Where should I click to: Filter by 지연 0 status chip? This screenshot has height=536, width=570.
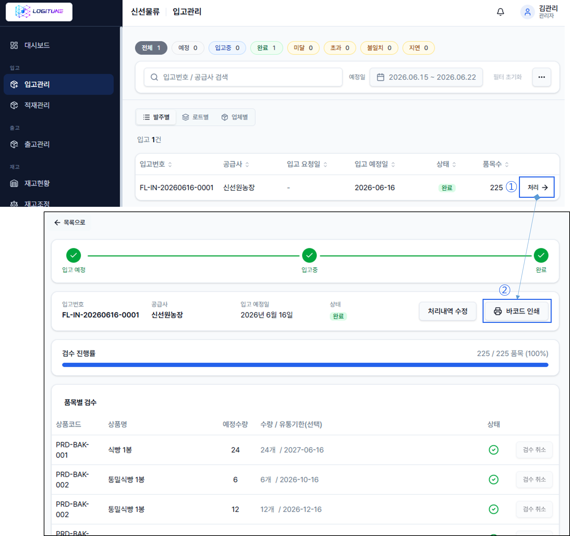(418, 48)
